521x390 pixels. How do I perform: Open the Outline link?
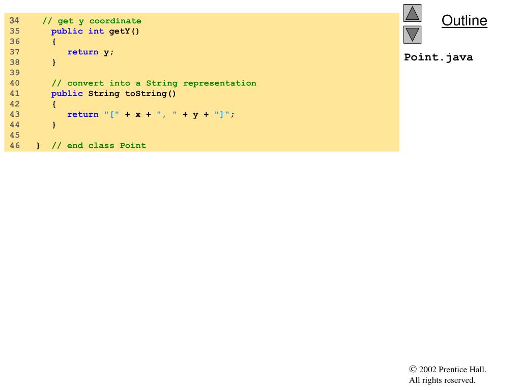click(x=464, y=20)
